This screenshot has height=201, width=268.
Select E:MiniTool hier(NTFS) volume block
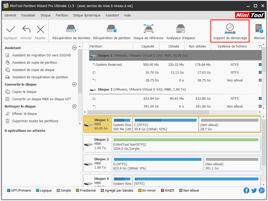[x=186, y=144]
